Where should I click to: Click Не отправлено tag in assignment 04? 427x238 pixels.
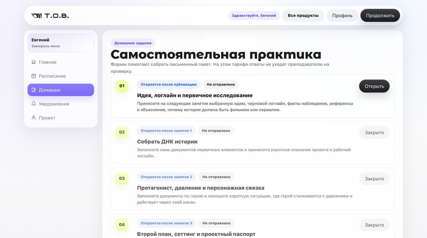pyautogui.click(x=216, y=223)
